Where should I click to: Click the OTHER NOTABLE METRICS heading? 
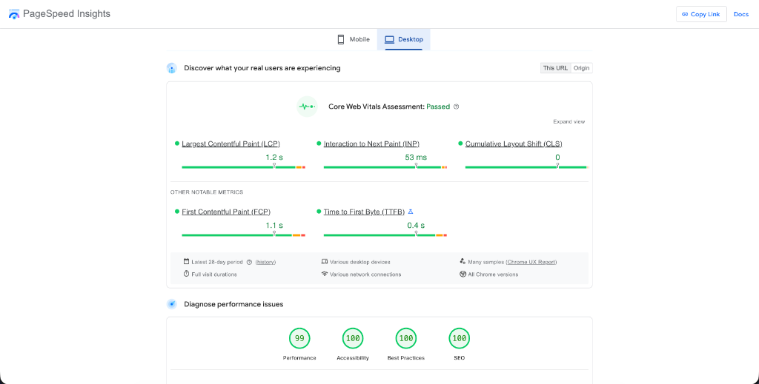207,192
